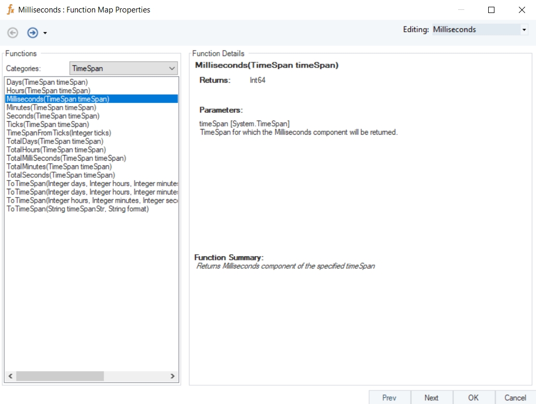Select Ticks(TimeSpan timeSpan) function
The image size is (536, 404).
tap(48, 124)
